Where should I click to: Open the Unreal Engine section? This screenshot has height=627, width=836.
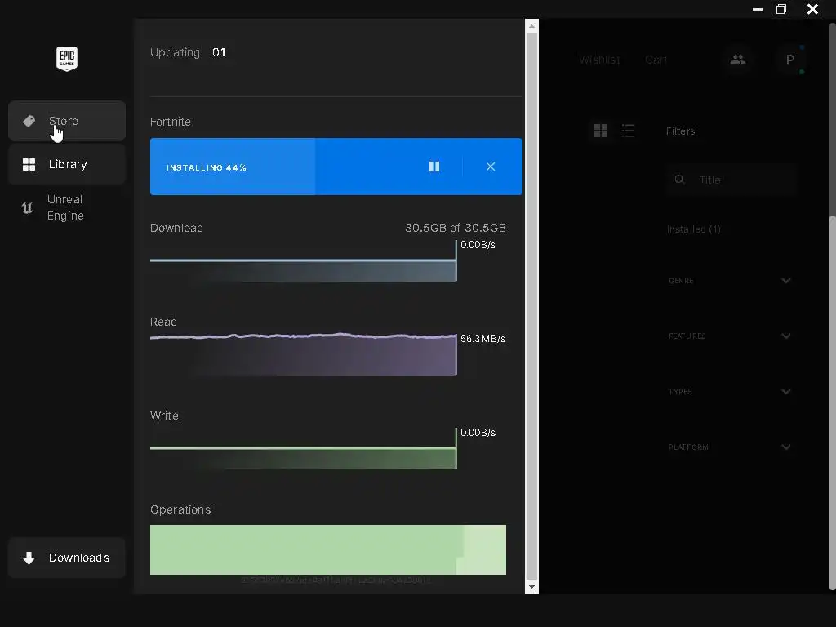pos(67,207)
